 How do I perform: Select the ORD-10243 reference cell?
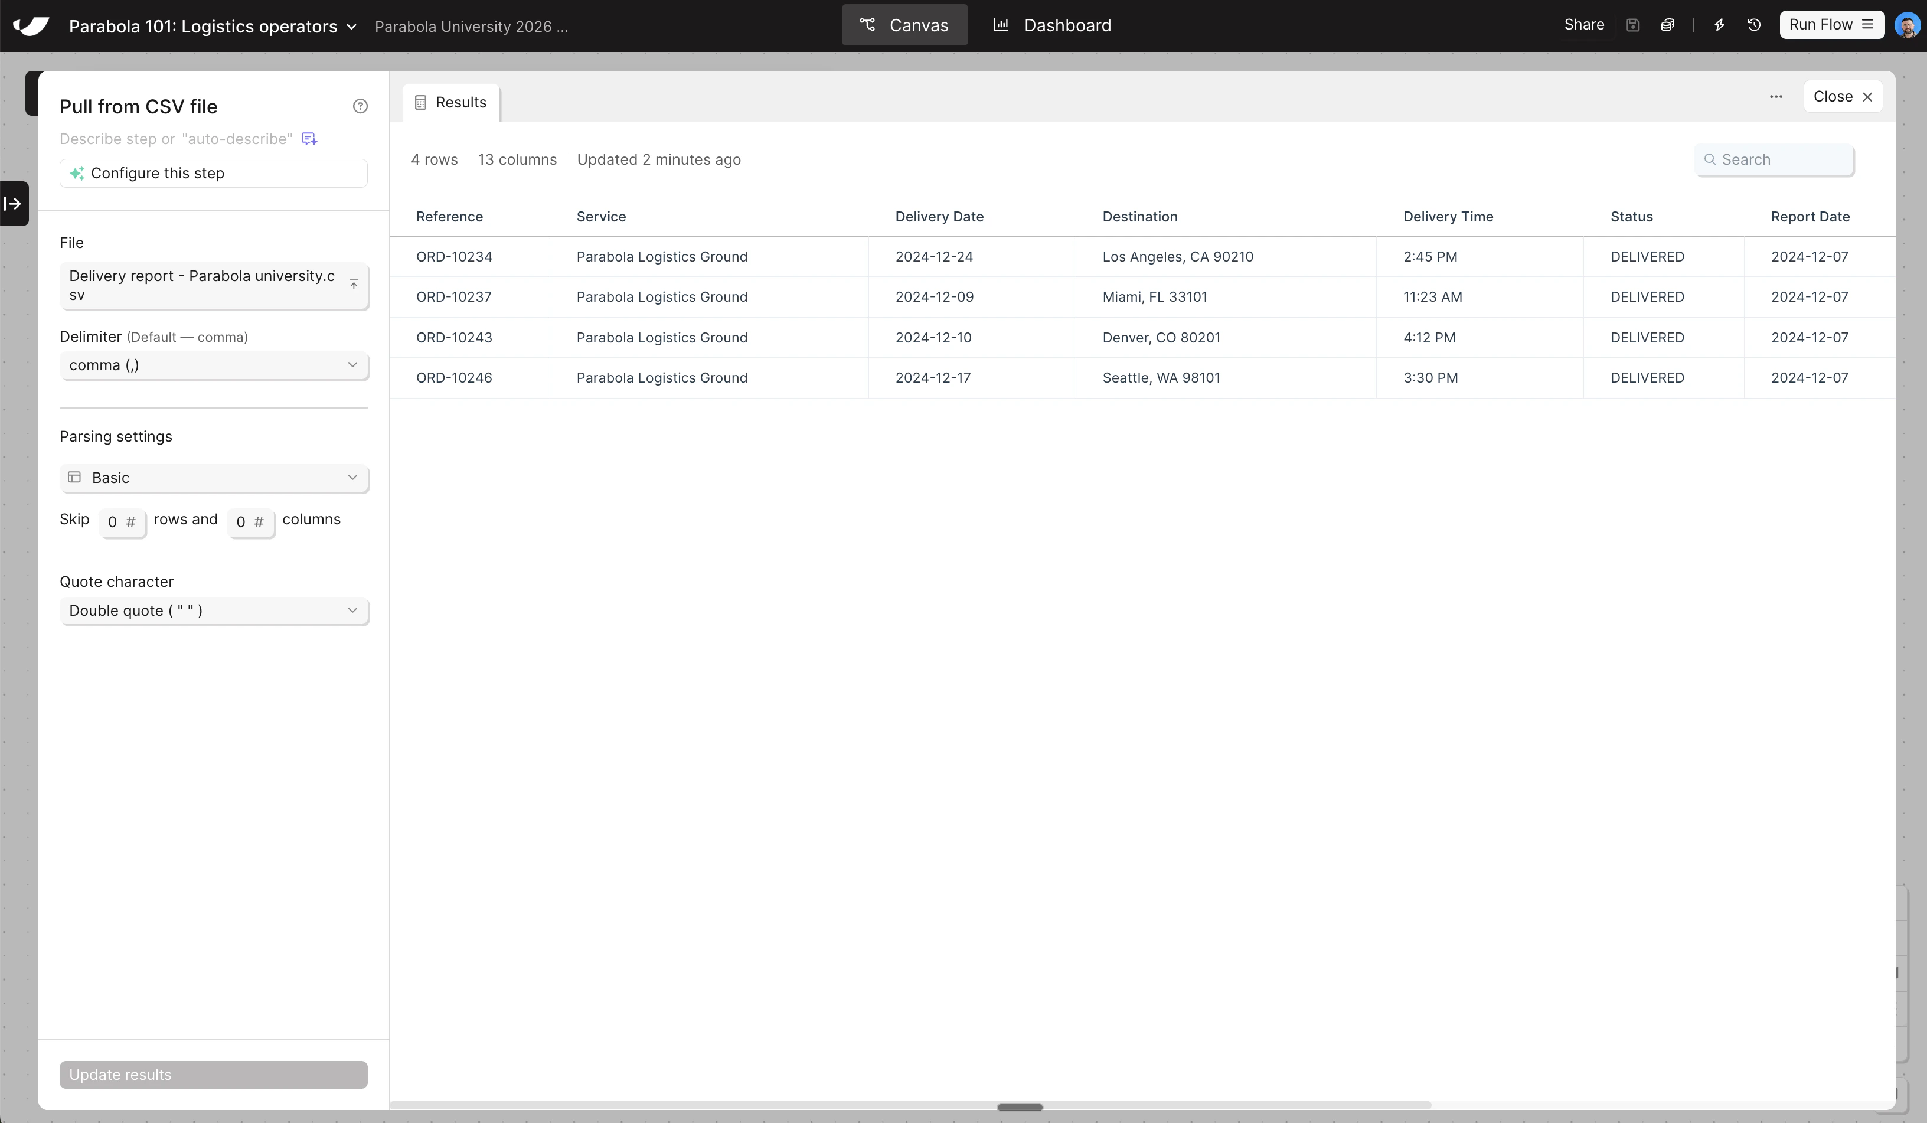point(469,337)
